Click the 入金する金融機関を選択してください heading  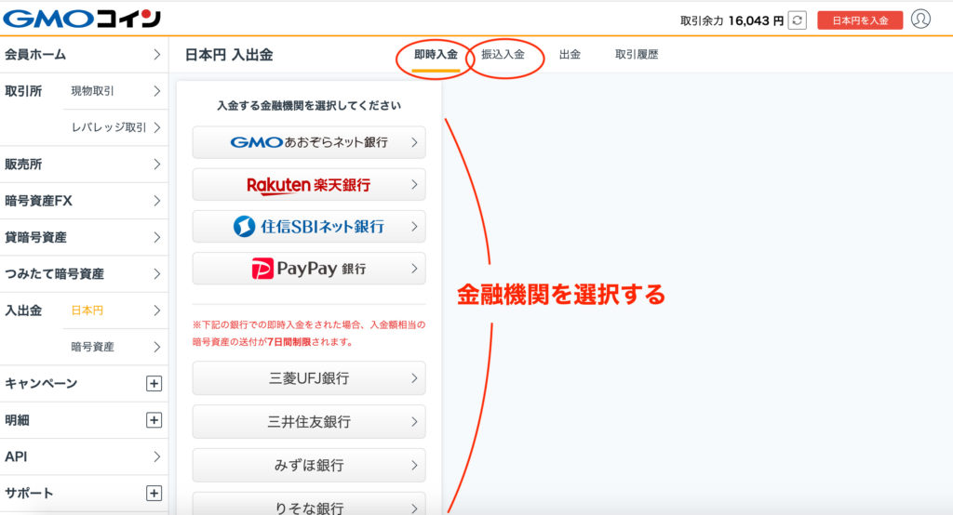click(309, 106)
